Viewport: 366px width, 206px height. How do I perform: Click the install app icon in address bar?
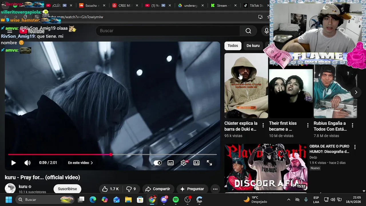pos(260,17)
